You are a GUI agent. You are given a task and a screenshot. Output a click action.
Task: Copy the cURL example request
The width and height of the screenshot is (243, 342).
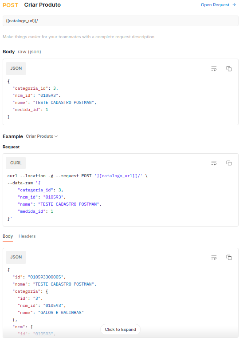229,163
